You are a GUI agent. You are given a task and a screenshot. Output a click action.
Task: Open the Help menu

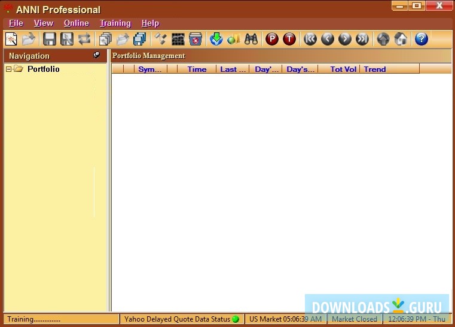(x=150, y=23)
